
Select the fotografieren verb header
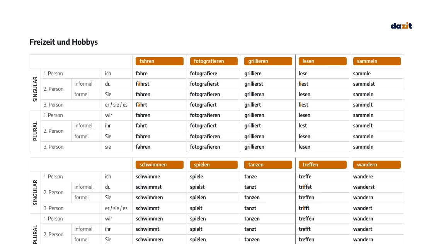[x=214, y=61]
